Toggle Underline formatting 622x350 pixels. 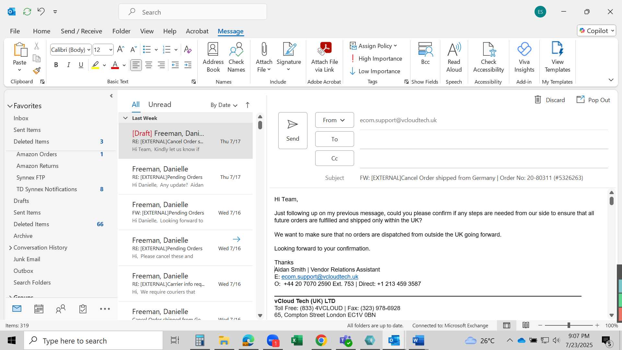click(x=81, y=65)
